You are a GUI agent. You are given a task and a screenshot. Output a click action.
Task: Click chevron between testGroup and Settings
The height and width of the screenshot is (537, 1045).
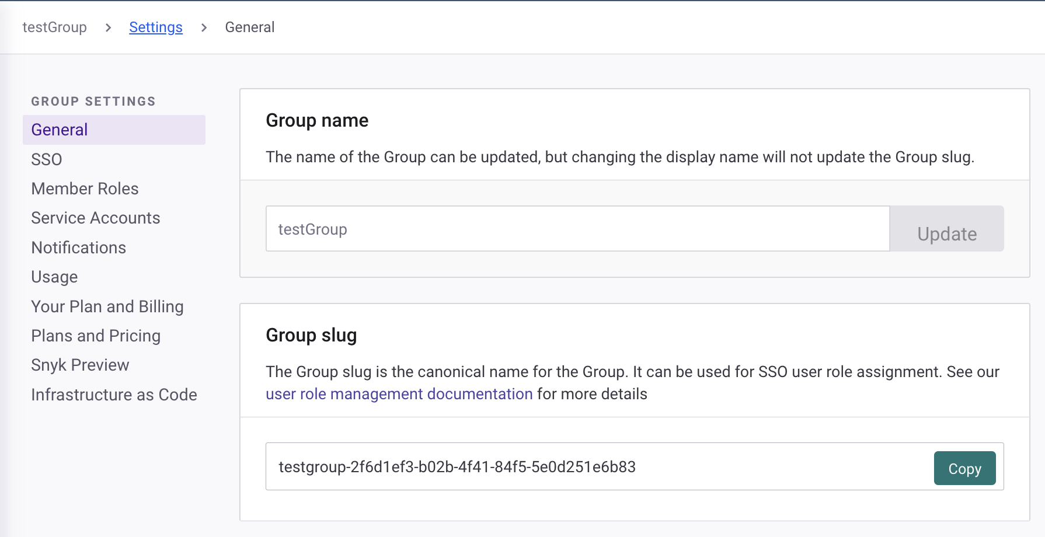coord(108,27)
